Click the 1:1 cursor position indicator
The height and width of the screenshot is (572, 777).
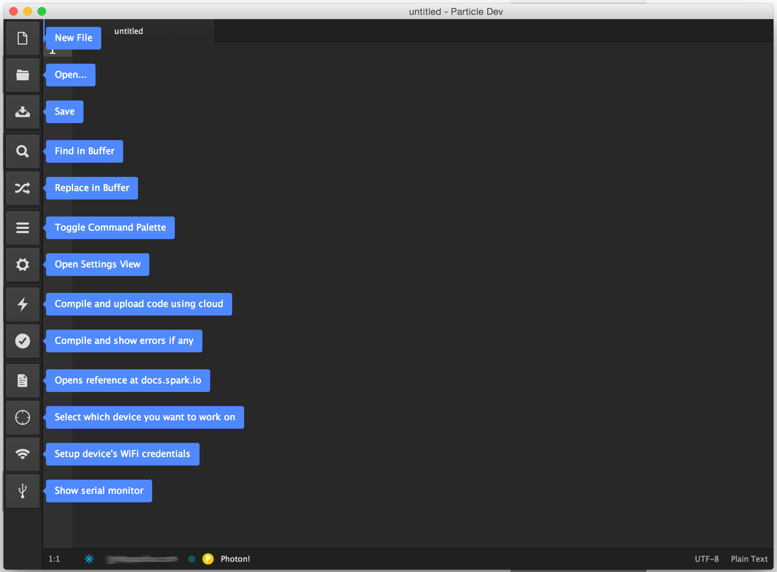pyautogui.click(x=54, y=559)
